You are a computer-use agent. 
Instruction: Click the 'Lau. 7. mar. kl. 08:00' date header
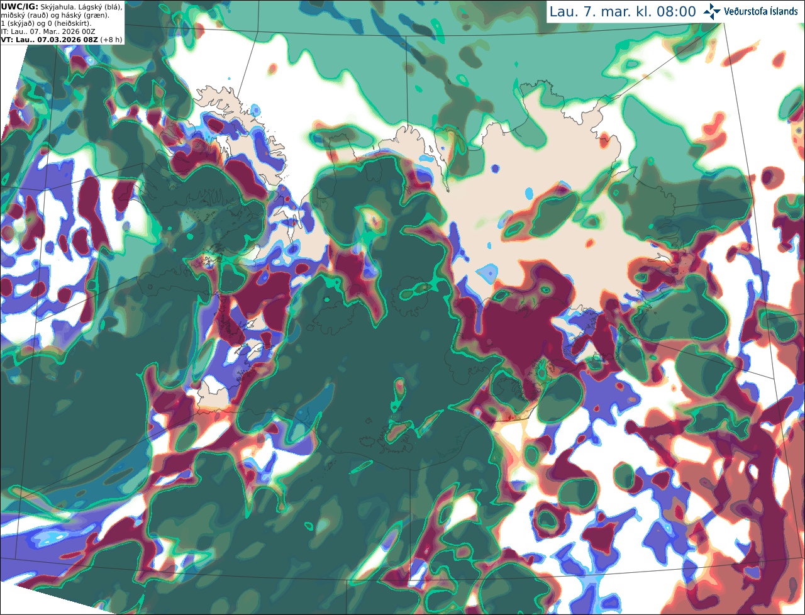623,11
